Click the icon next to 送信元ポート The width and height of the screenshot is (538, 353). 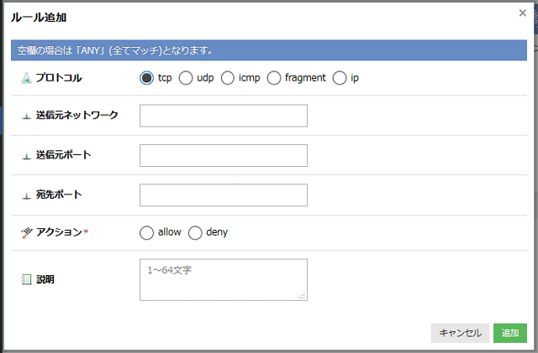(26, 156)
